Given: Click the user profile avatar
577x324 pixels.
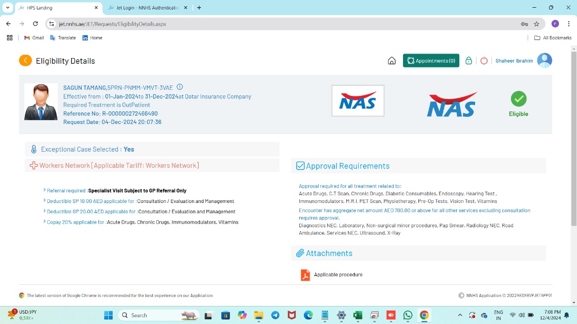Looking at the screenshot, I should pos(545,61).
